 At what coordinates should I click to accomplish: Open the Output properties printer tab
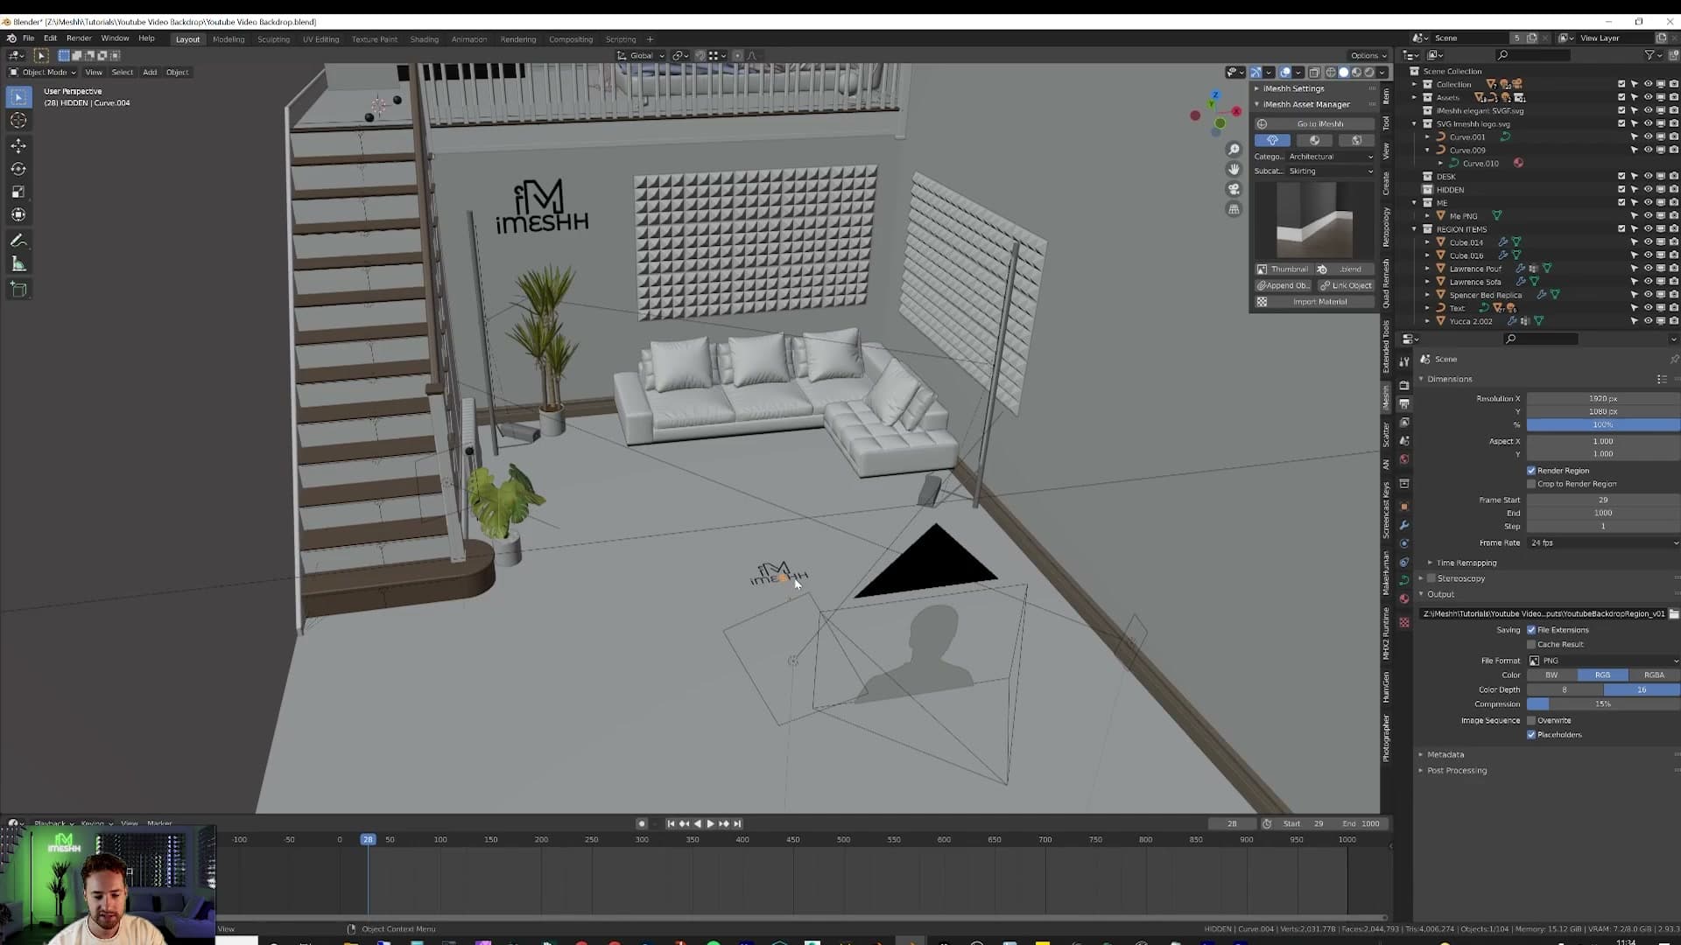point(1404,404)
